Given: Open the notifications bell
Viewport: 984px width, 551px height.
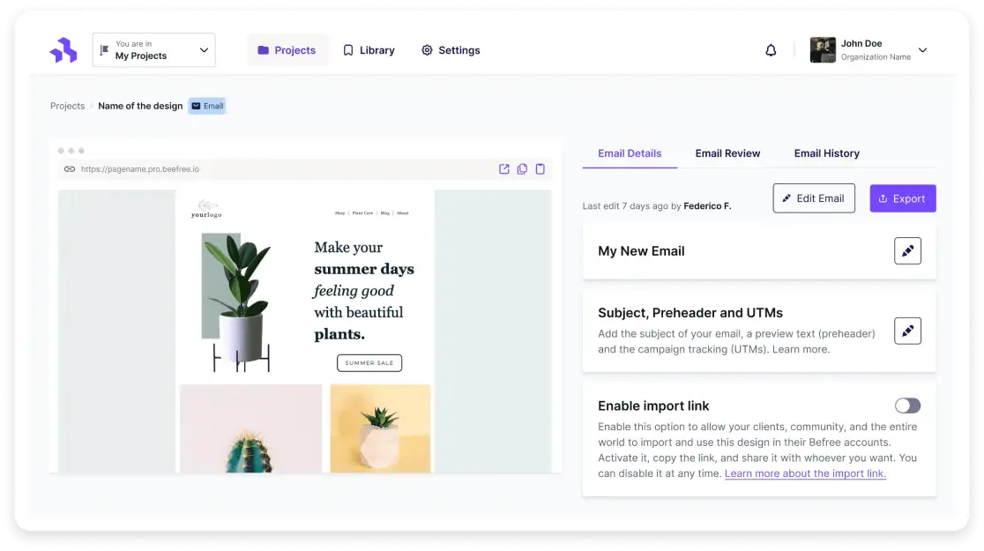Looking at the screenshot, I should click(771, 50).
